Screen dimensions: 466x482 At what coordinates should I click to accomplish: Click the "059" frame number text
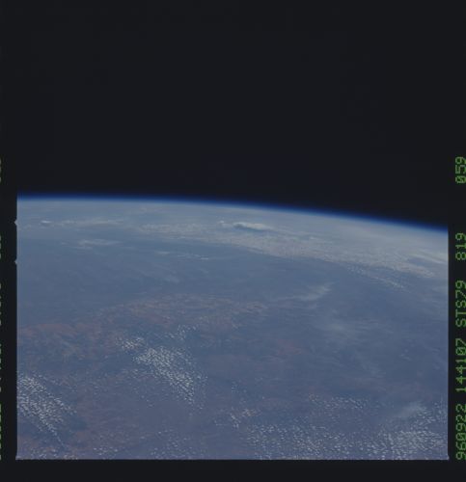pos(460,170)
